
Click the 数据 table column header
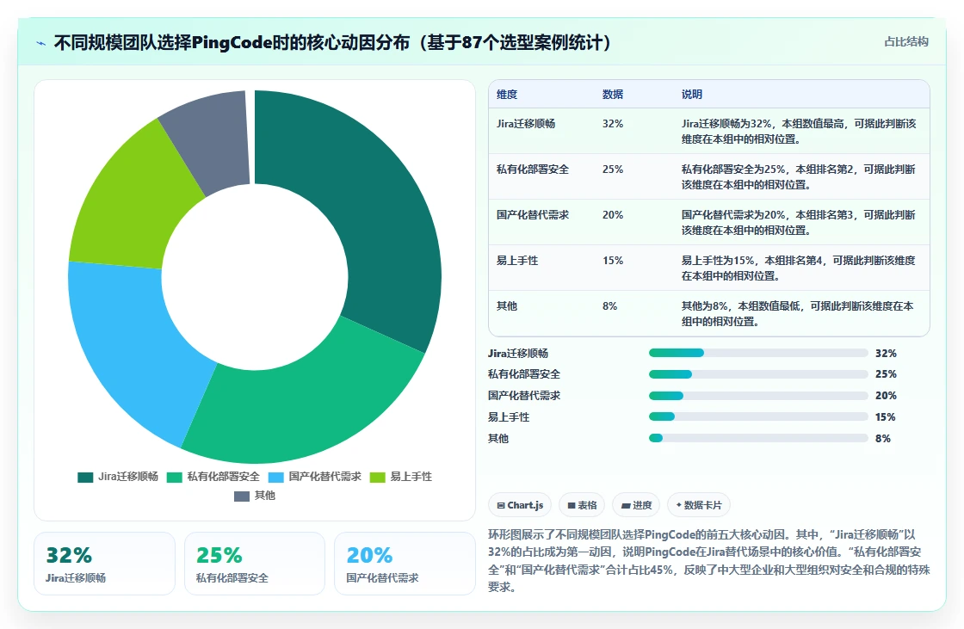[612, 95]
